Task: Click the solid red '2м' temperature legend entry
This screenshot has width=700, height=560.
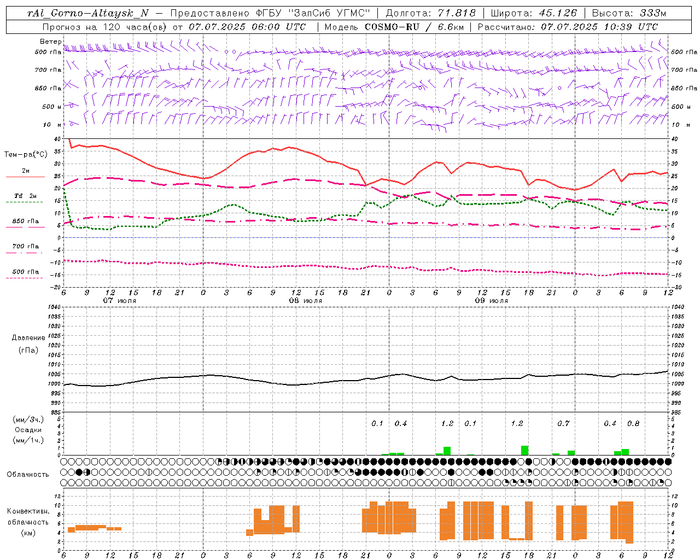Action: pos(25,171)
